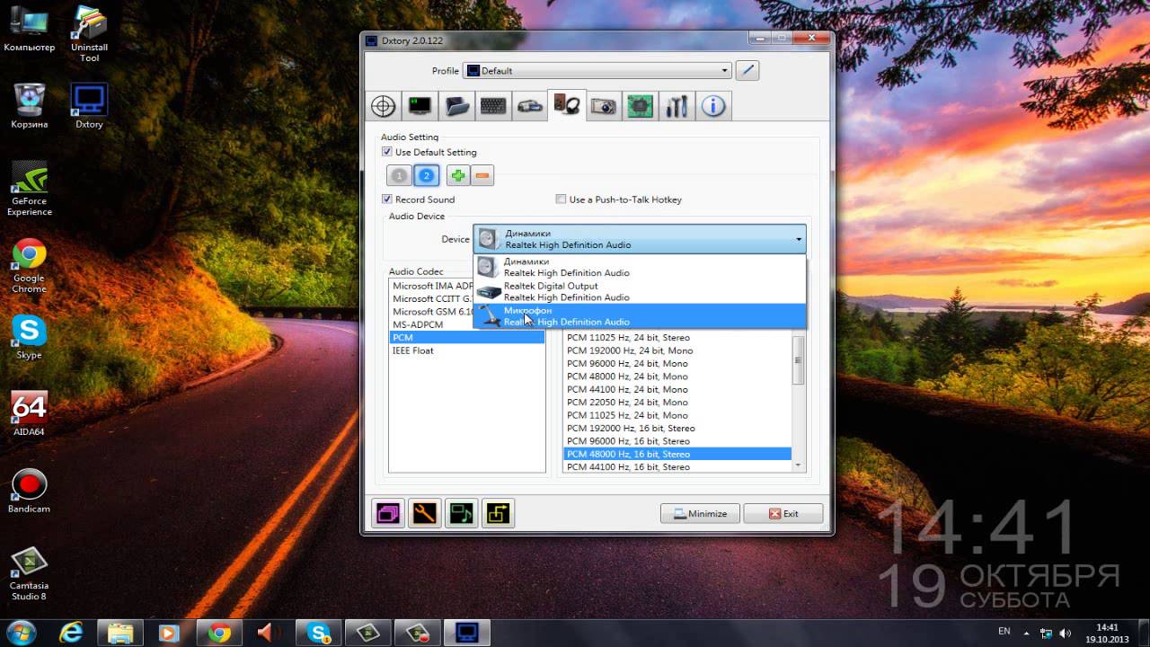Screen dimensions: 1150x647
Task: Select PCM 192000 Hz, 24 bit, Mono
Action: 677,350
